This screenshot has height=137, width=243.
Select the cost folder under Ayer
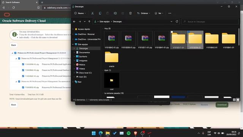(x=112, y=81)
